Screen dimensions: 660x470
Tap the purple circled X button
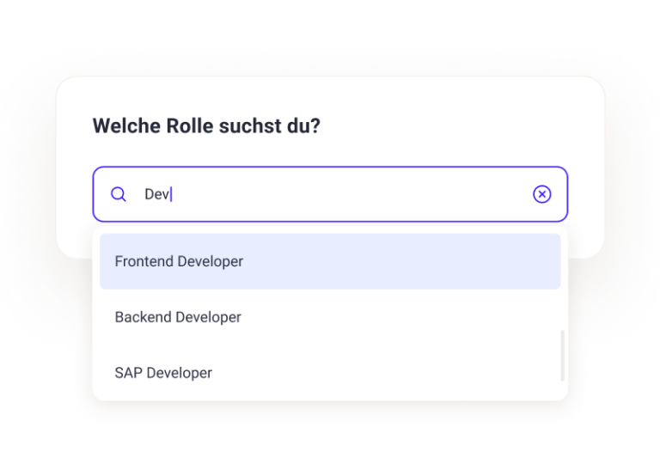[541, 194]
